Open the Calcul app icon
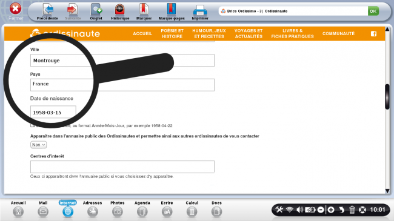Viewport: 394px width, 221px height. click(192, 212)
